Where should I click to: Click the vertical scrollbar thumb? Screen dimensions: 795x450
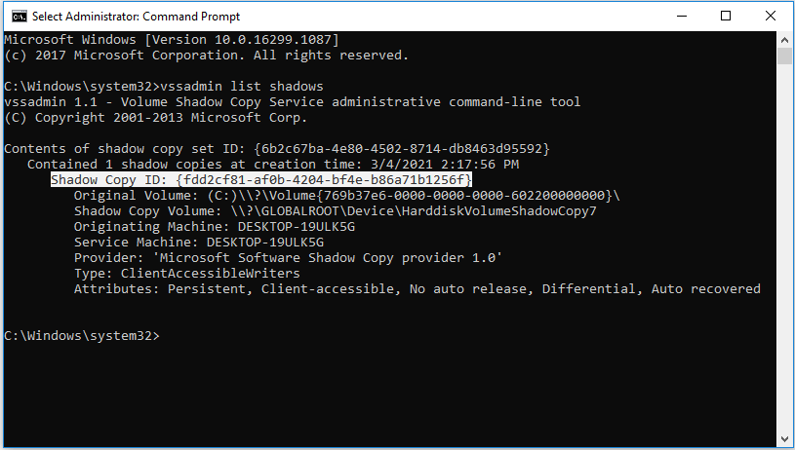click(x=784, y=56)
